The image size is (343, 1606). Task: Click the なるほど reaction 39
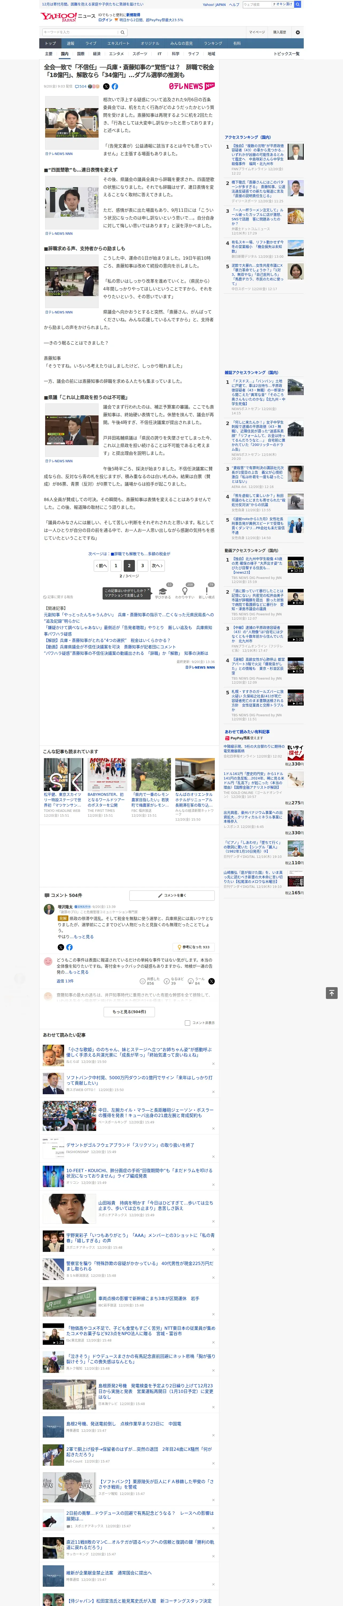coord(173,981)
